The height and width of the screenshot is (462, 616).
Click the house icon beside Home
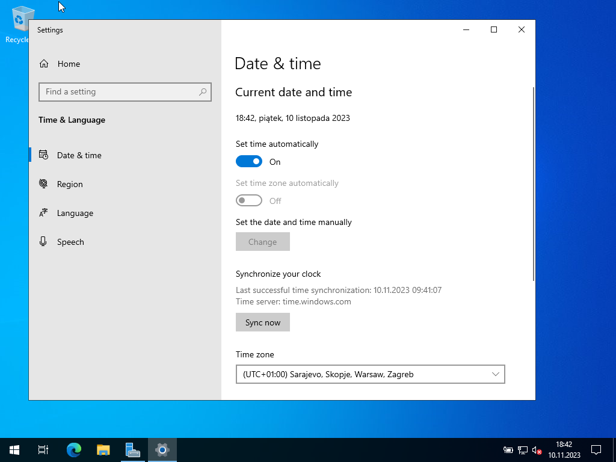pos(43,64)
